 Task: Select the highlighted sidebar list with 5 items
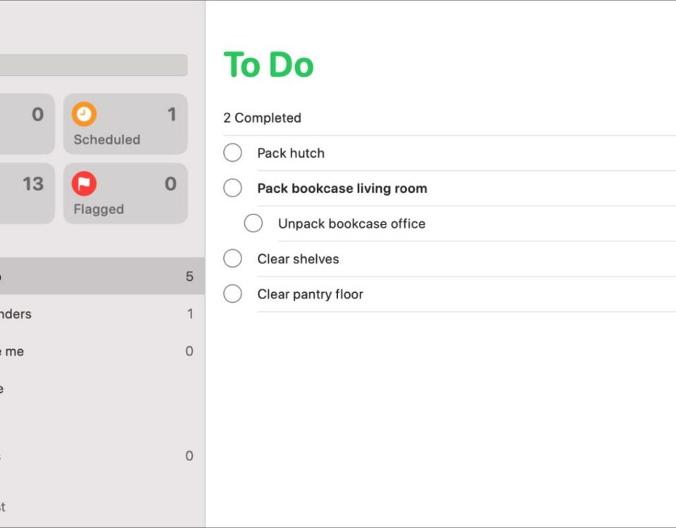point(102,276)
